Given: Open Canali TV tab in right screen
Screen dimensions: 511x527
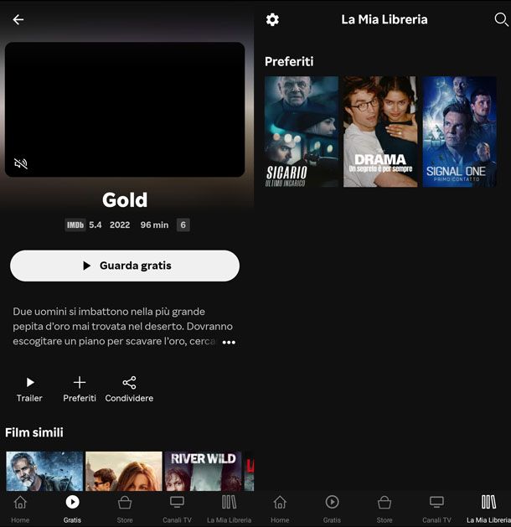Looking at the screenshot, I should (436, 509).
